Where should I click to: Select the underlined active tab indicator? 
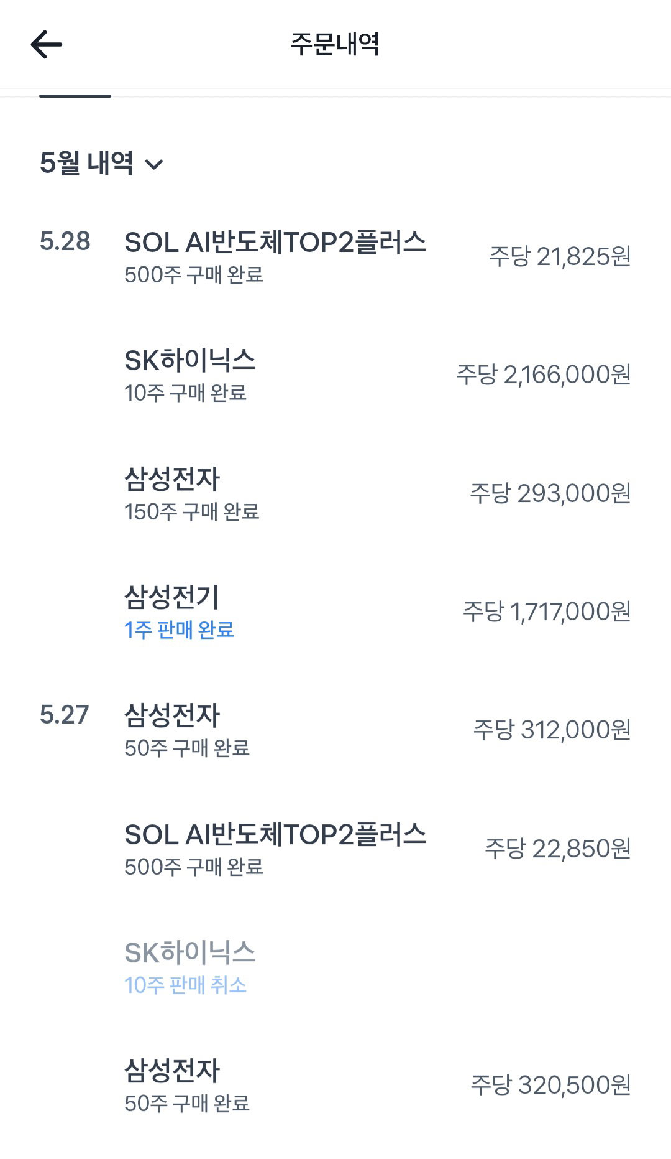point(75,96)
